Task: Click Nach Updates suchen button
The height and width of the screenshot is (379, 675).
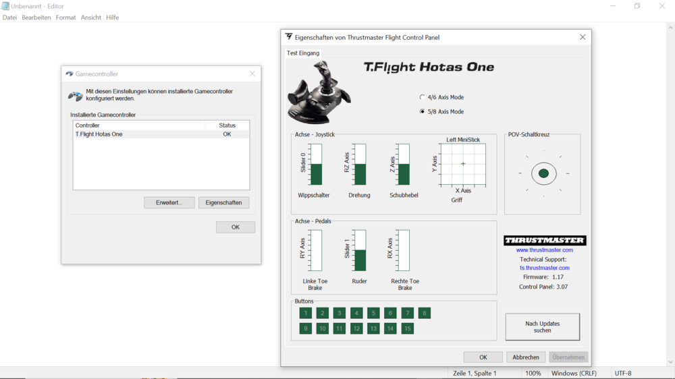Action: pos(543,327)
